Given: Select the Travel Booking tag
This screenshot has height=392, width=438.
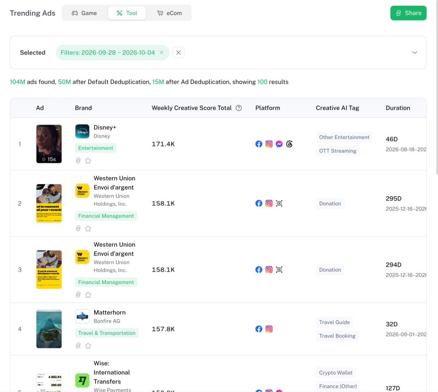Looking at the screenshot, I should click(x=337, y=336).
